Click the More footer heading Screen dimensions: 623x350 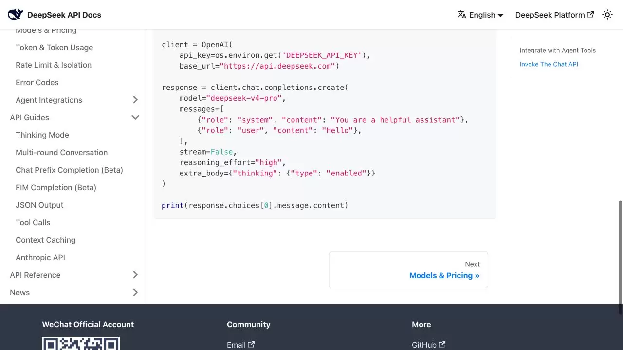pyautogui.click(x=421, y=324)
